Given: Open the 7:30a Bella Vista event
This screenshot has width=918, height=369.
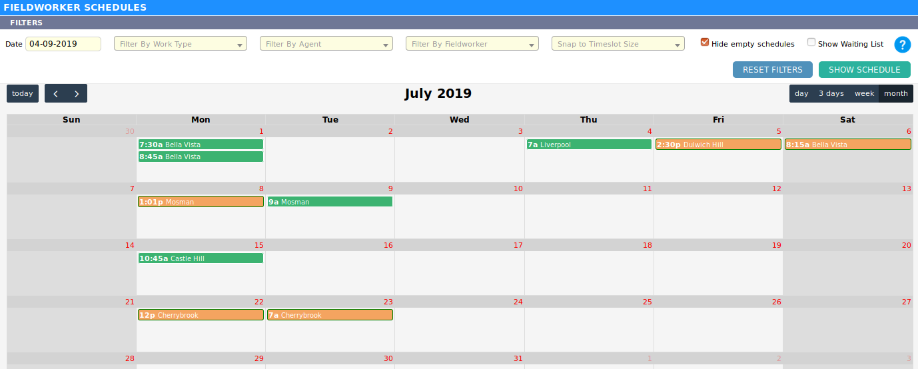Looking at the screenshot, I should 201,145.
